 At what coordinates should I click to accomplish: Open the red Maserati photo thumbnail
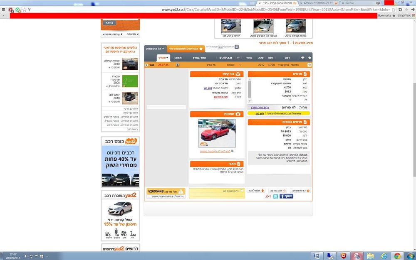point(217,133)
